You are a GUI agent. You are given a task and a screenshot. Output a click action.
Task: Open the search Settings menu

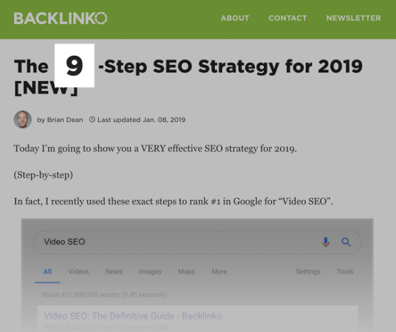click(x=308, y=272)
